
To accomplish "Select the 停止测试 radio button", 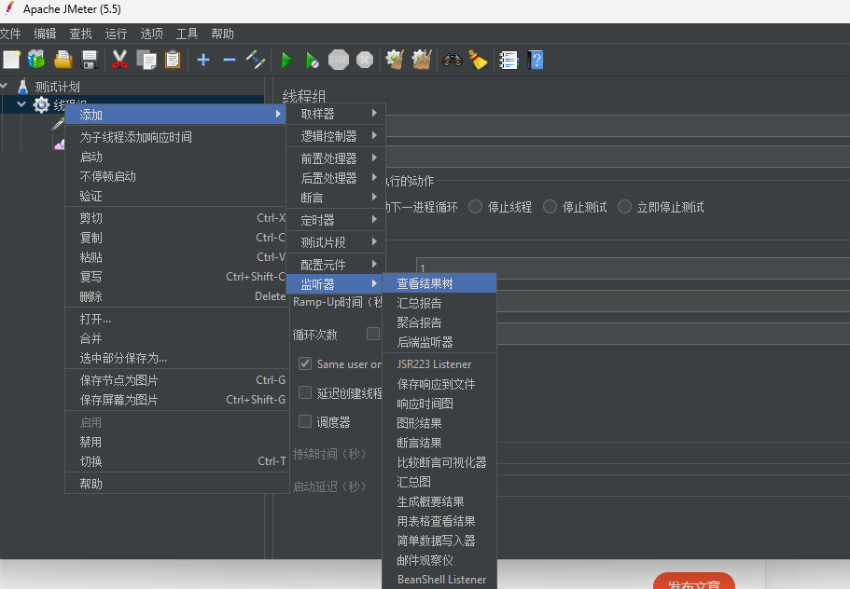I will click(x=550, y=207).
